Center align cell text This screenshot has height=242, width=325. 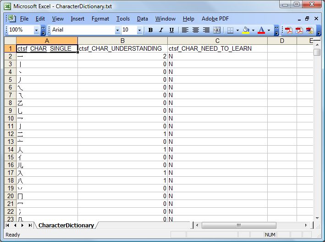pos(196,30)
